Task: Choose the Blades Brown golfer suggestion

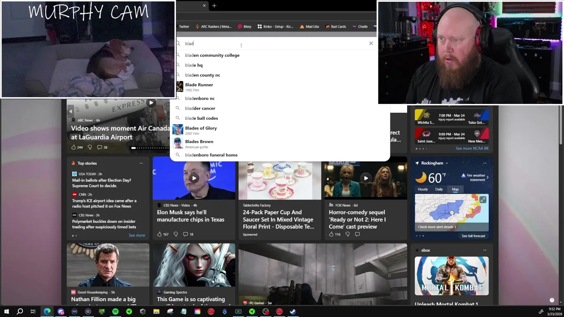Action: [x=199, y=144]
